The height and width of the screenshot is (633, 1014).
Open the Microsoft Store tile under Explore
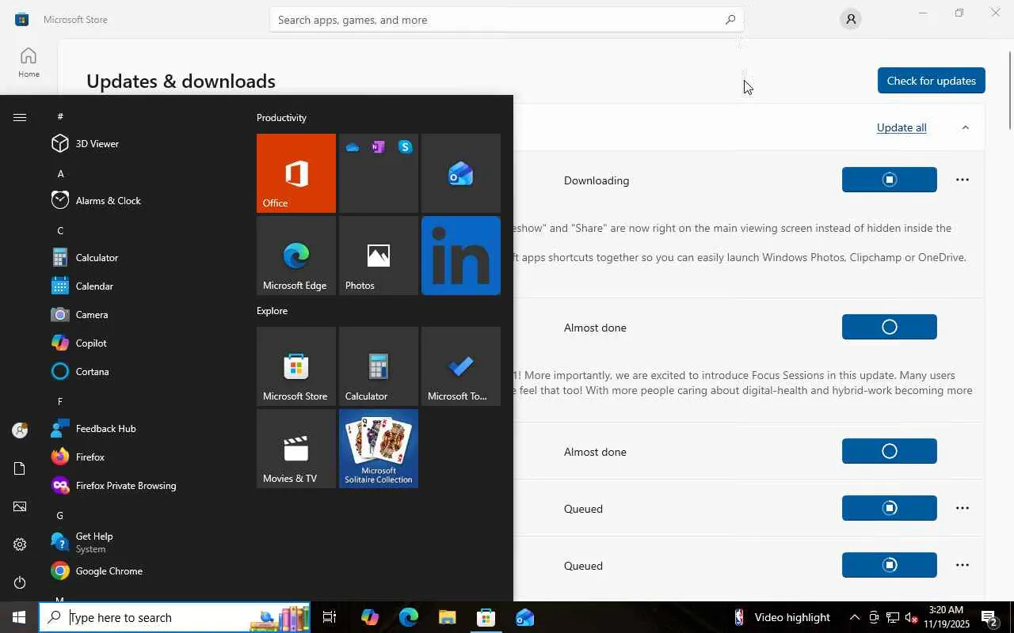click(x=296, y=366)
